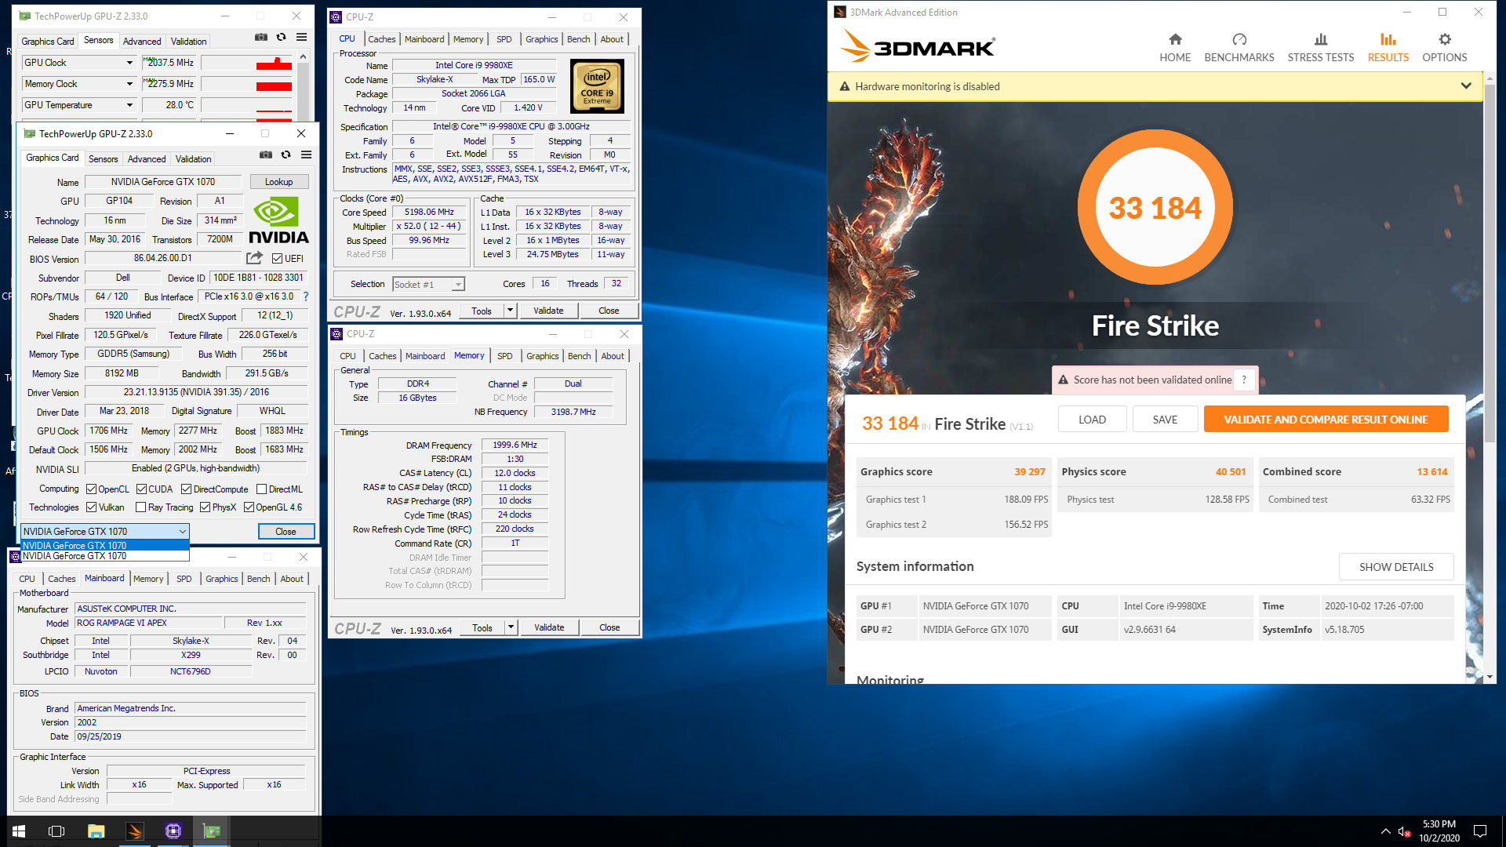The image size is (1506, 847).
Task: Open Validation tab in GPU-Z Sensors window
Action: coord(189,42)
